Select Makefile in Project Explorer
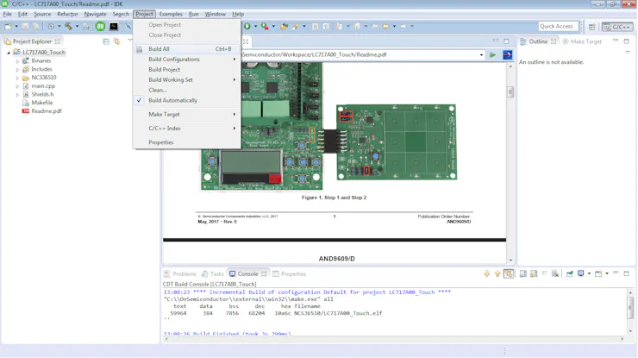Viewport: 638px width, 358px height. (38, 103)
